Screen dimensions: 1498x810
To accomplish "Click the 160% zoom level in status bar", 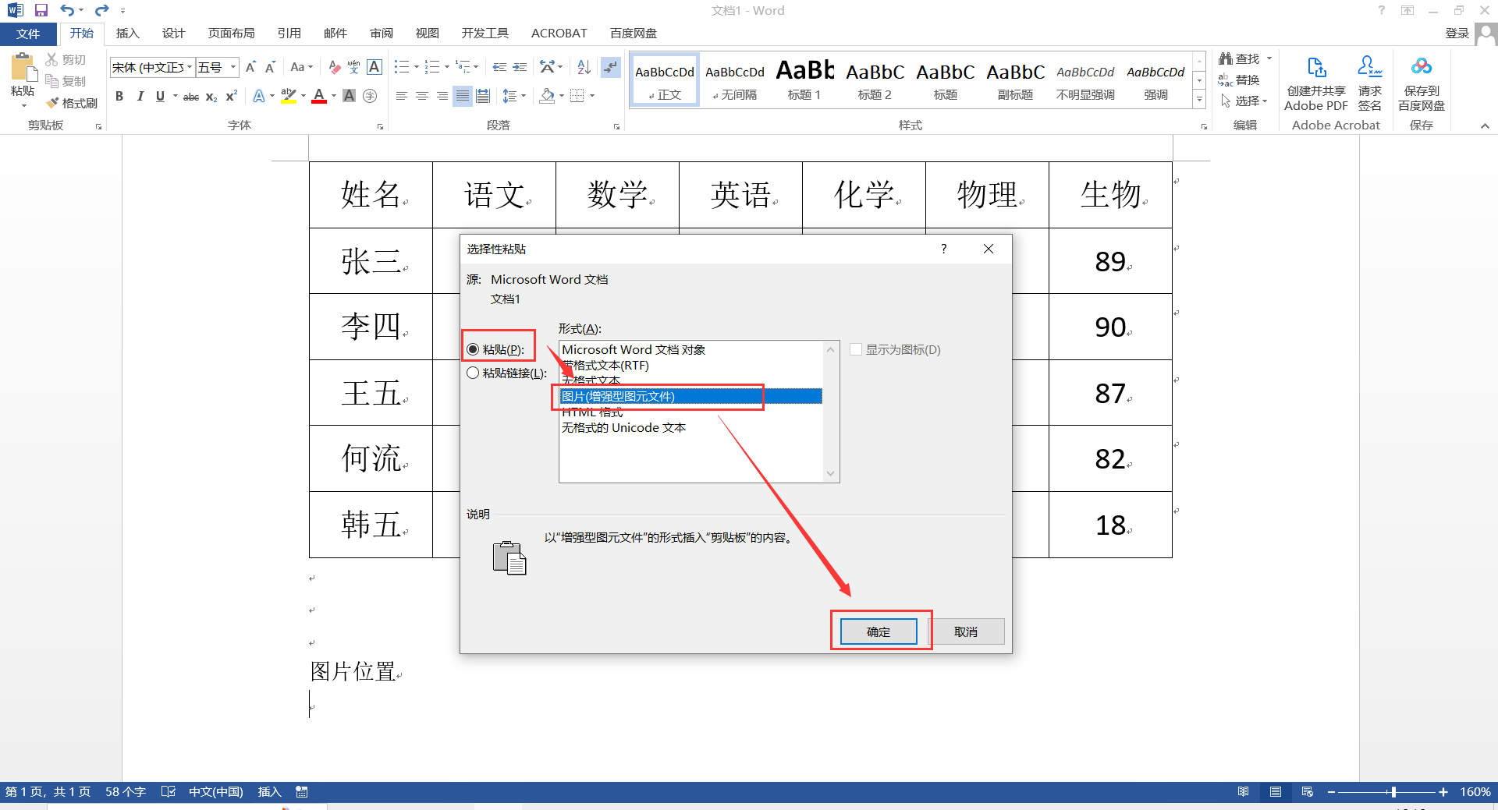I will click(x=1475, y=792).
